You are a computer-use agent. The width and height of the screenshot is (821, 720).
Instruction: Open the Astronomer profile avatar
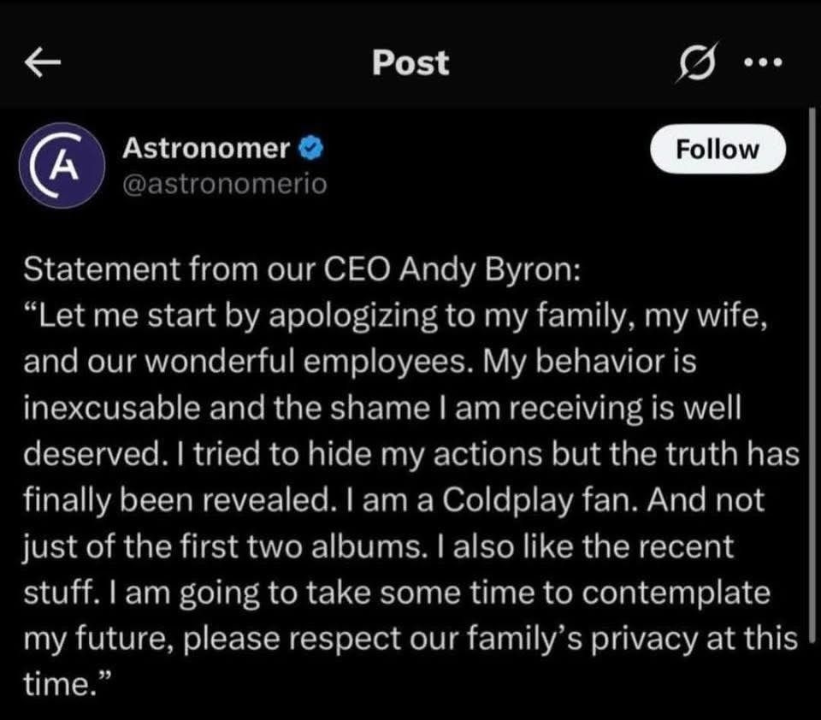[62, 166]
